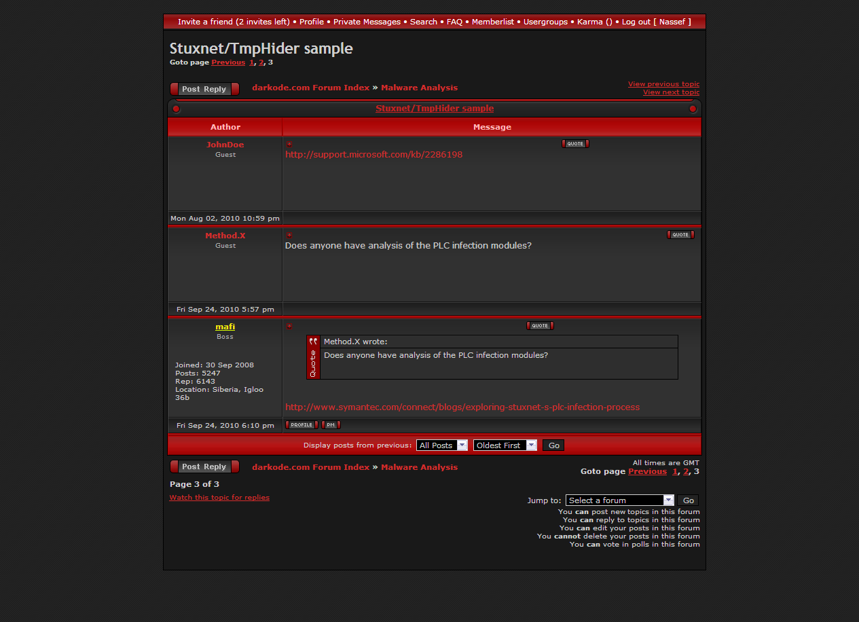Expand the Oldest First sort dropdown
This screenshot has width=859, height=622.
point(505,445)
